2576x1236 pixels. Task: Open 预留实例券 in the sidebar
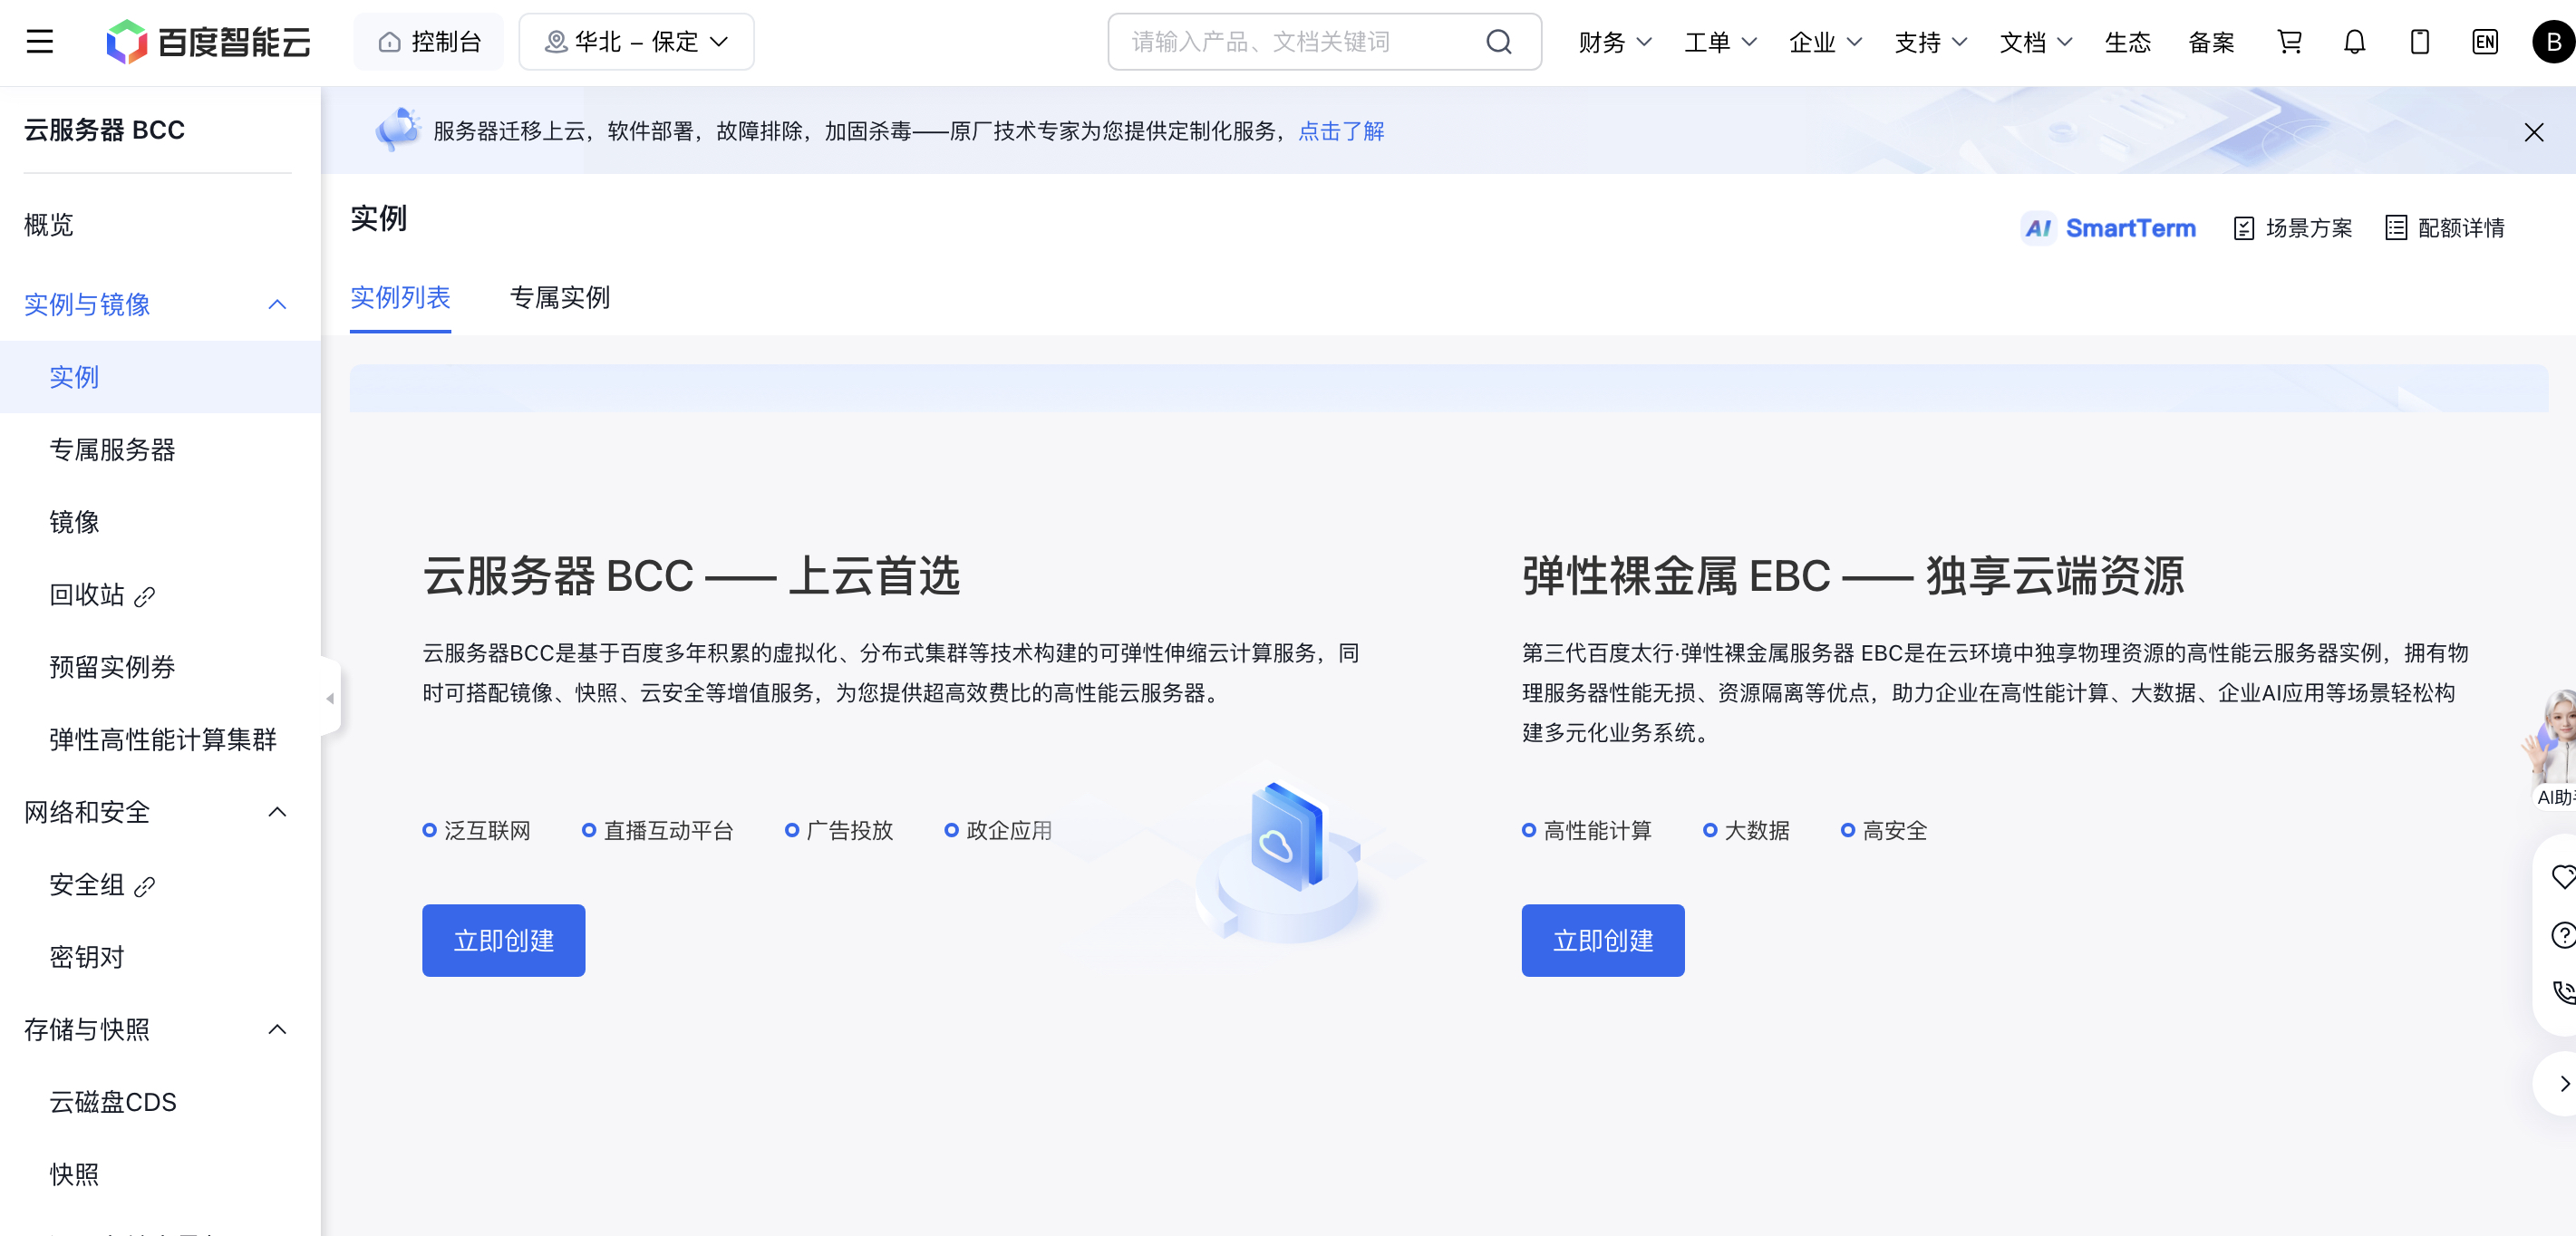click(113, 667)
